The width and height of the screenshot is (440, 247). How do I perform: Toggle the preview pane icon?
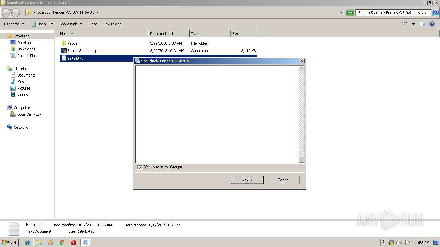click(x=422, y=24)
